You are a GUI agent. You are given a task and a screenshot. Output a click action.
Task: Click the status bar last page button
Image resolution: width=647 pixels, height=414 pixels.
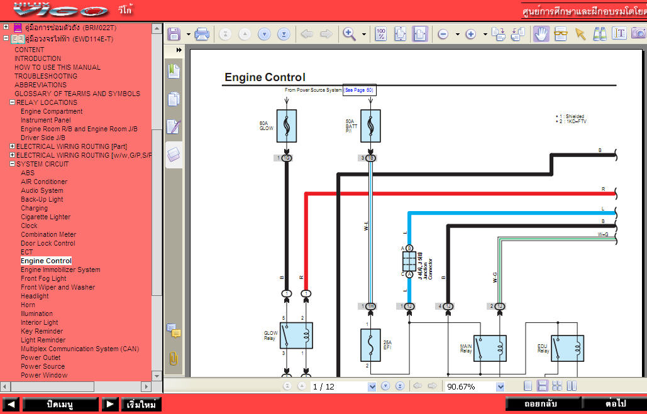coord(400,386)
